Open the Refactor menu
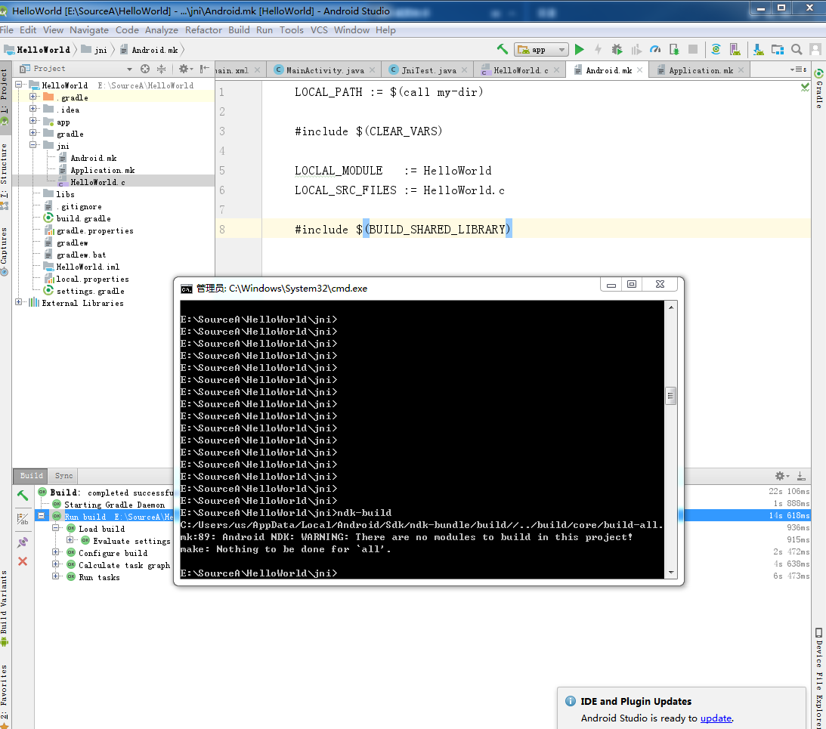This screenshot has width=826, height=729. pyautogui.click(x=203, y=30)
